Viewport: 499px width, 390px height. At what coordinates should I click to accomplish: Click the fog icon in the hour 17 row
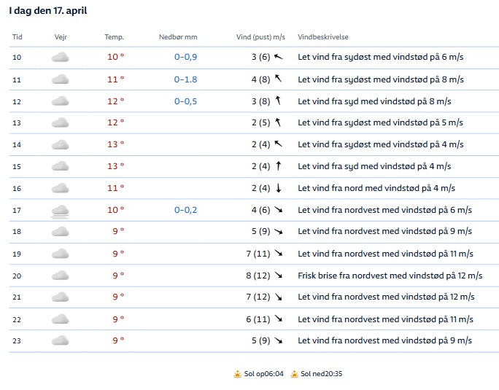pos(61,211)
